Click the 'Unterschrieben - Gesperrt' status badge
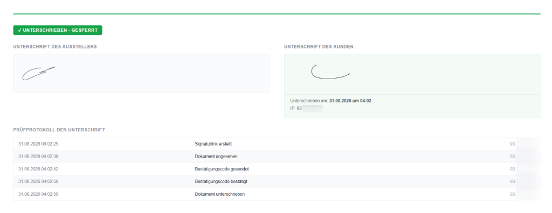552x213 pixels. pos(58,30)
